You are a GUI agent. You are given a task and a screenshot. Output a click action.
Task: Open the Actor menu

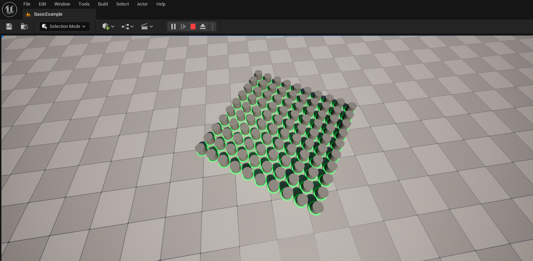[x=142, y=4]
